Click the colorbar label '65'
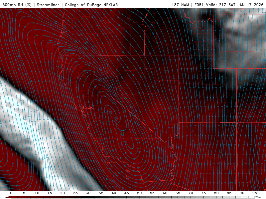 coord(178,193)
